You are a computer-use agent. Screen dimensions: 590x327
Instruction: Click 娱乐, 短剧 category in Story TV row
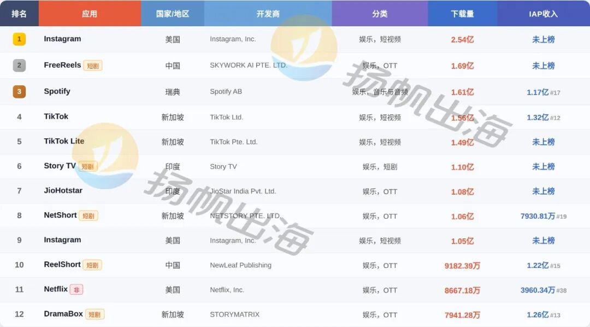pyautogui.click(x=380, y=167)
